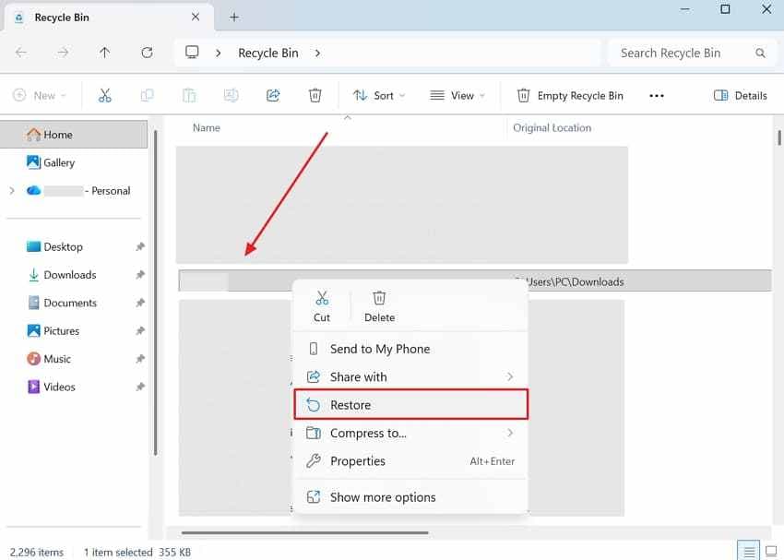The image size is (784, 560).
Task: Open Desktop in the sidebar
Action: (63, 246)
